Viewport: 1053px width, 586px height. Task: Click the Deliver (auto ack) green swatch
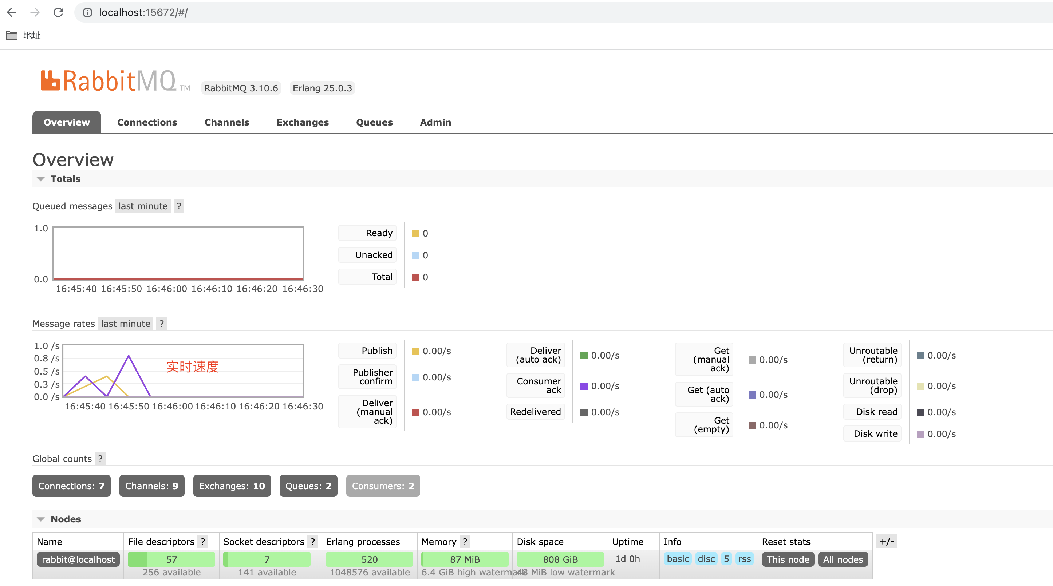[584, 356]
